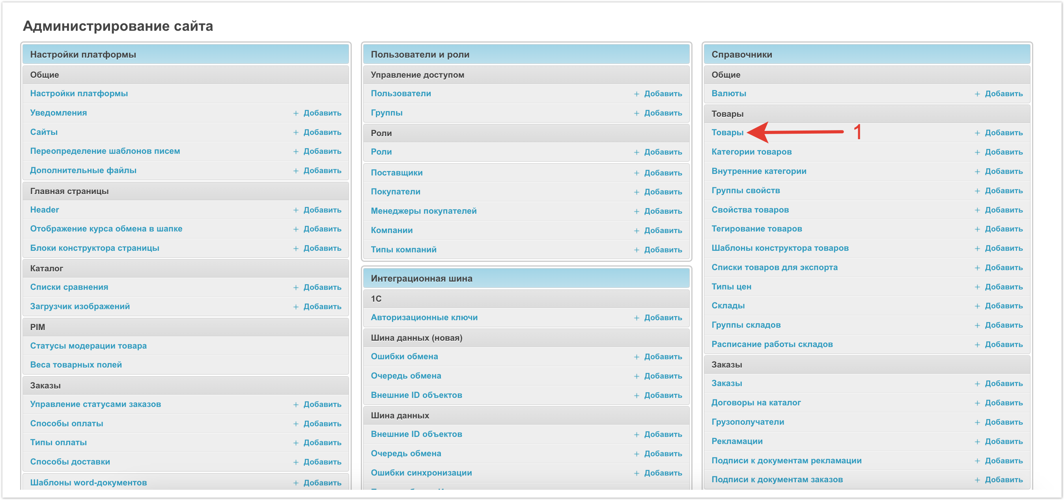Viewport: 1064px width, 500px height.
Task: Click the plus icon next to Склады
Action: [x=977, y=306]
